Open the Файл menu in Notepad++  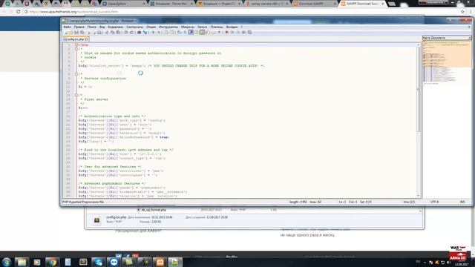pos(67,27)
